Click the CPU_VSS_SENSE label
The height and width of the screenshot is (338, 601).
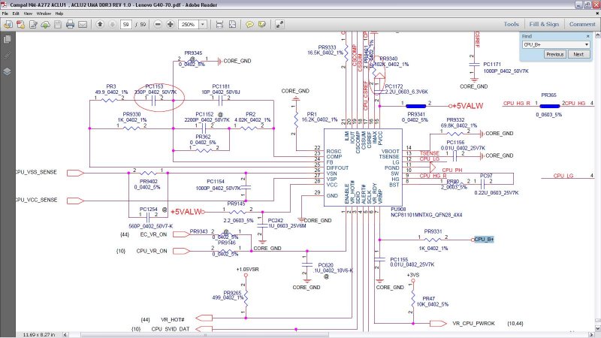[x=36, y=172]
